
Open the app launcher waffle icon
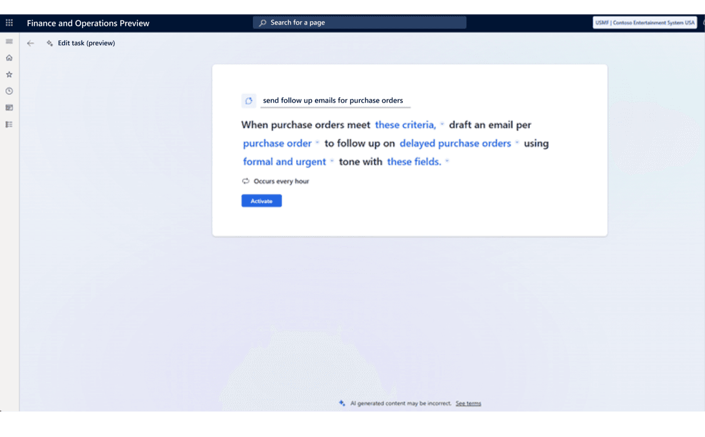tap(9, 23)
